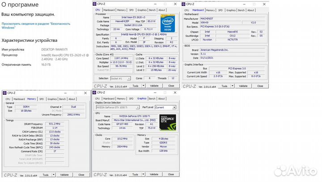Open Tools dropdown arrow in Mainboard window
The height and width of the screenshot is (182, 322).
click(233, 86)
